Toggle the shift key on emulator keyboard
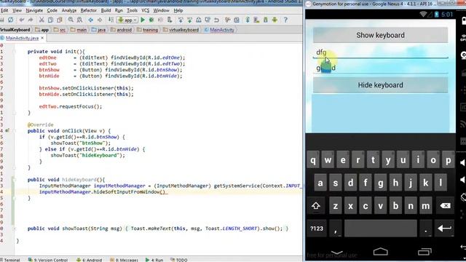 [x=315, y=205]
